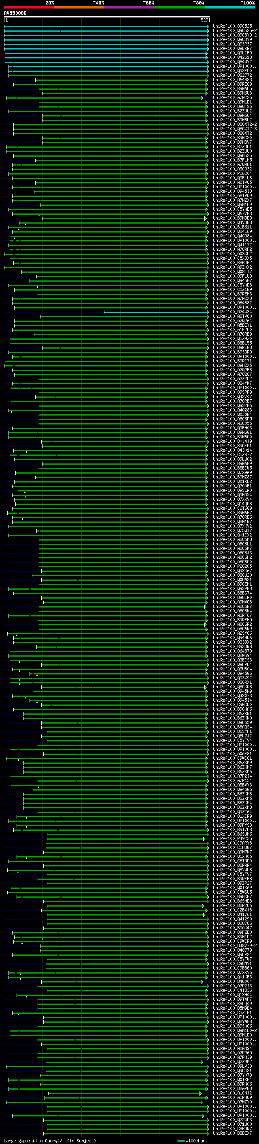Select the UniRef100_B9NC20 label
259x1144 pixels.
click(x=232, y=138)
